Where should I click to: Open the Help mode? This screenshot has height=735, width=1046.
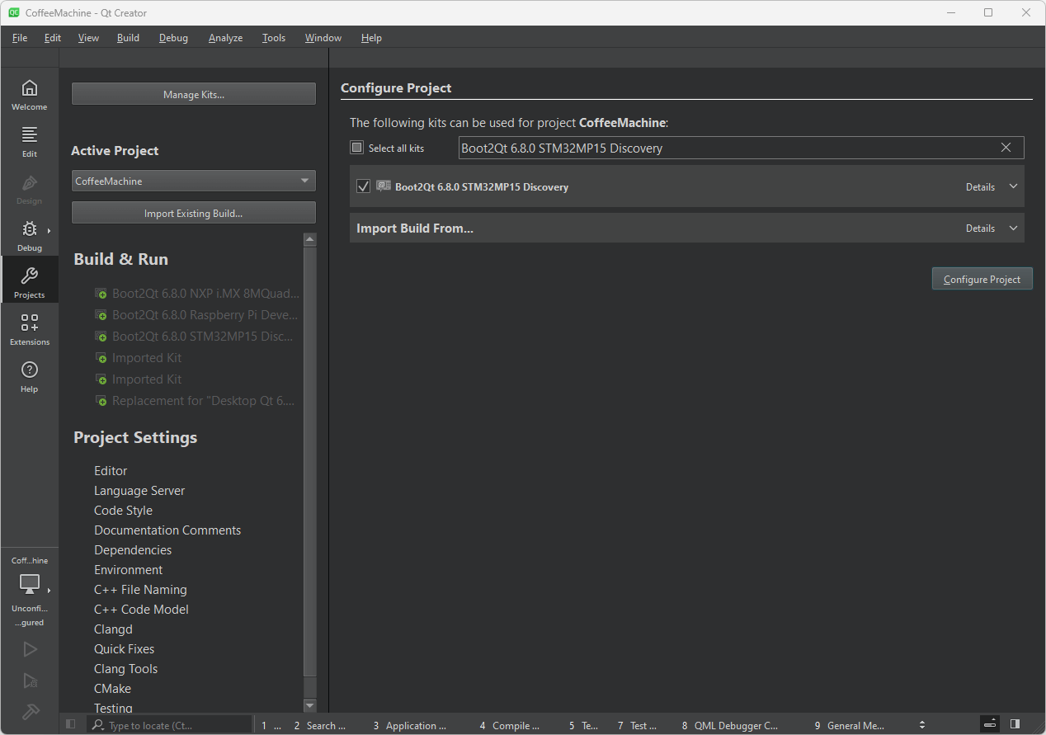click(x=29, y=376)
